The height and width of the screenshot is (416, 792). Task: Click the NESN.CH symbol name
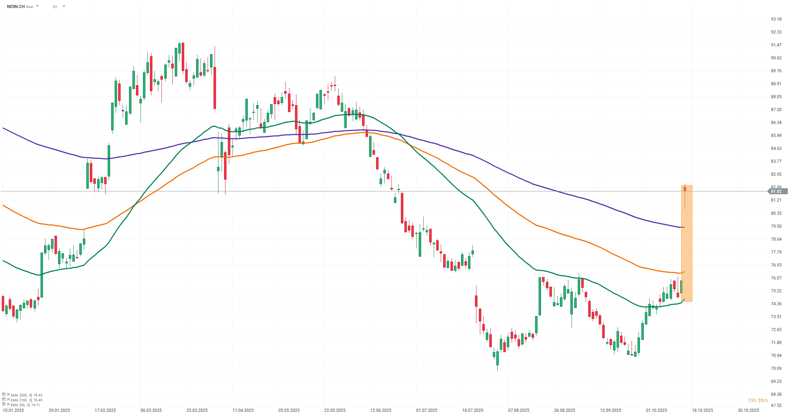click(x=16, y=7)
